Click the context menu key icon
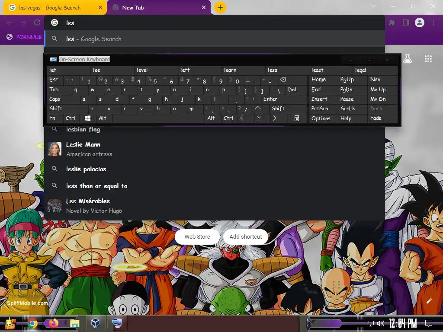This screenshot has width=443, height=332. coord(297,118)
